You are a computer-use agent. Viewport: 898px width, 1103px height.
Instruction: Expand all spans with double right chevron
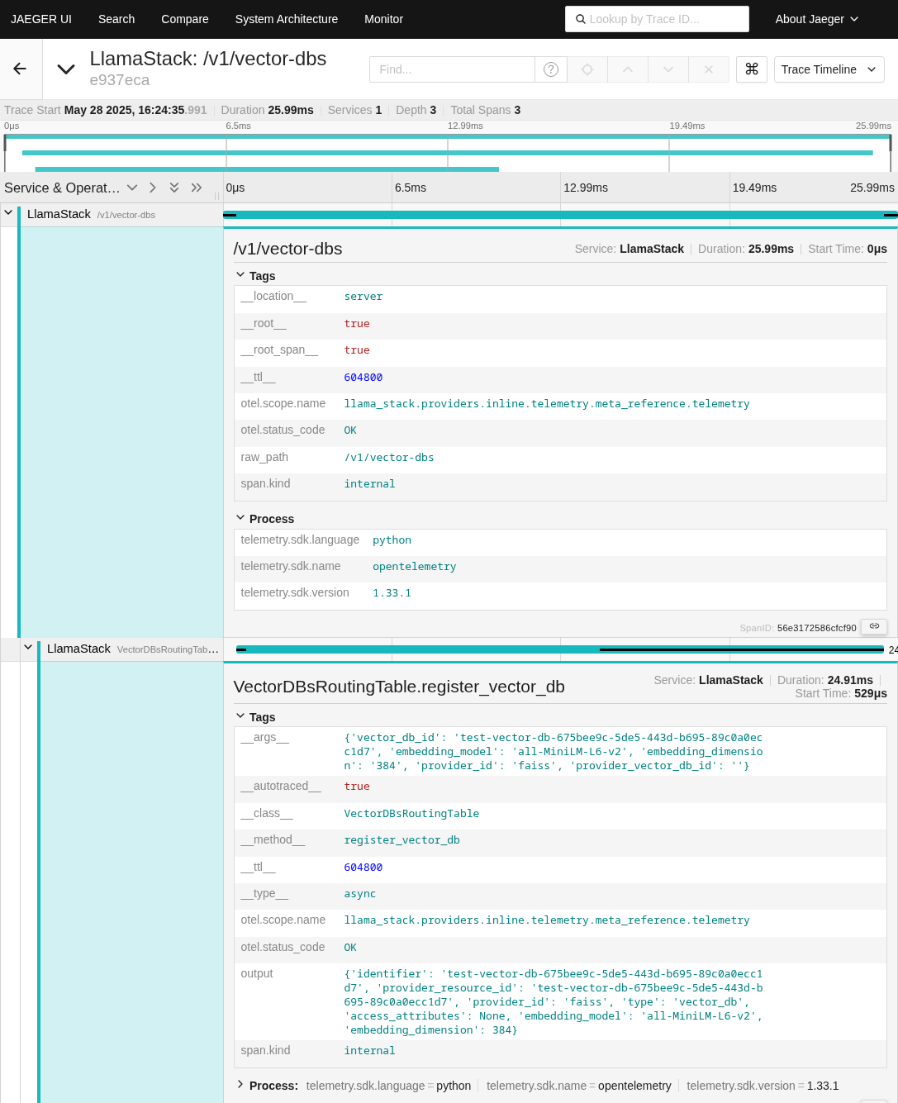pos(197,188)
